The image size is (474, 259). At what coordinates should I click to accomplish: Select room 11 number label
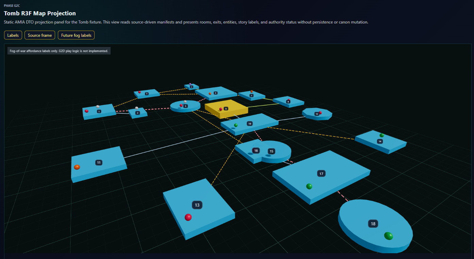click(x=99, y=163)
